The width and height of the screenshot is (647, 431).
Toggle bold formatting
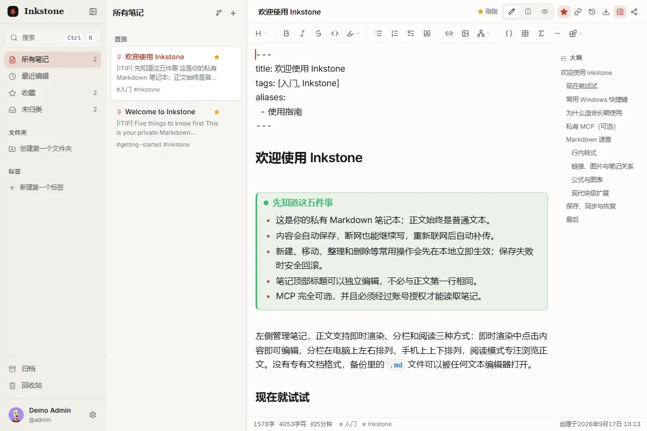(x=286, y=33)
